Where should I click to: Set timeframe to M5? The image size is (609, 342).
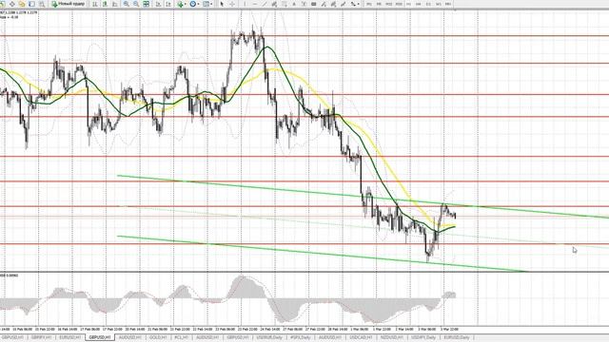pos(379,4)
